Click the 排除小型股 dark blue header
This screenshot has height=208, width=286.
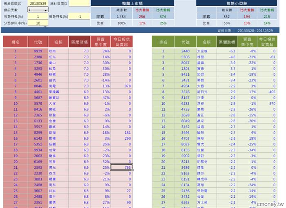tap(237, 3)
